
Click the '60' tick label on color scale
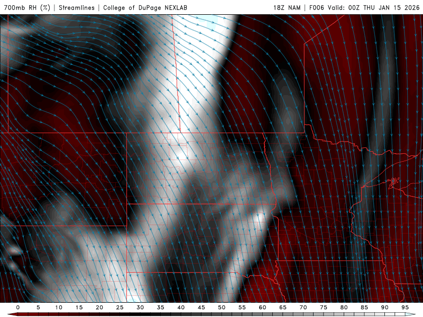click(262, 307)
